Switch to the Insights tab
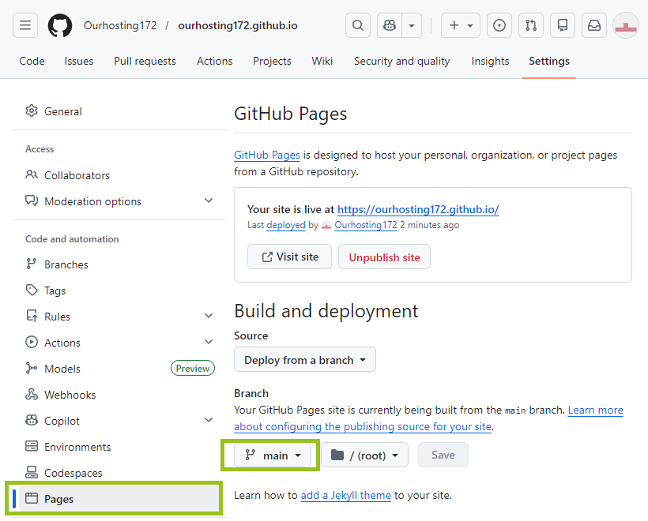Screen dimensions: 648x521 click(x=490, y=61)
